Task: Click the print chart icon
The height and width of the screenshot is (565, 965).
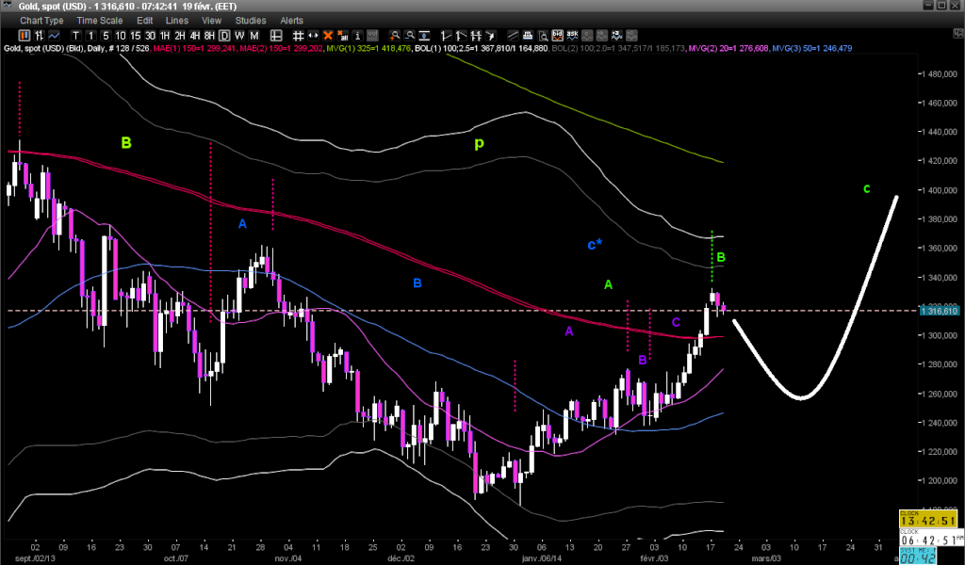Action: click(x=528, y=36)
